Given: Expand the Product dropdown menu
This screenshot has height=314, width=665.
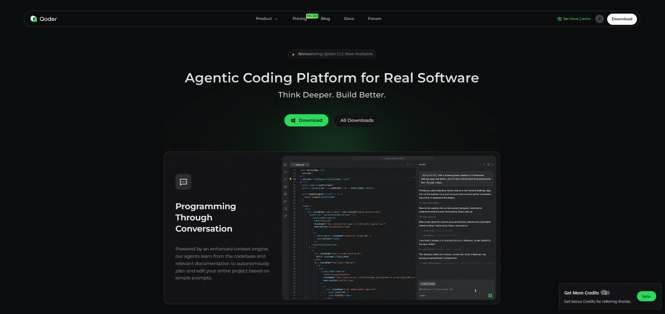Looking at the screenshot, I should pyautogui.click(x=267, y=19).
